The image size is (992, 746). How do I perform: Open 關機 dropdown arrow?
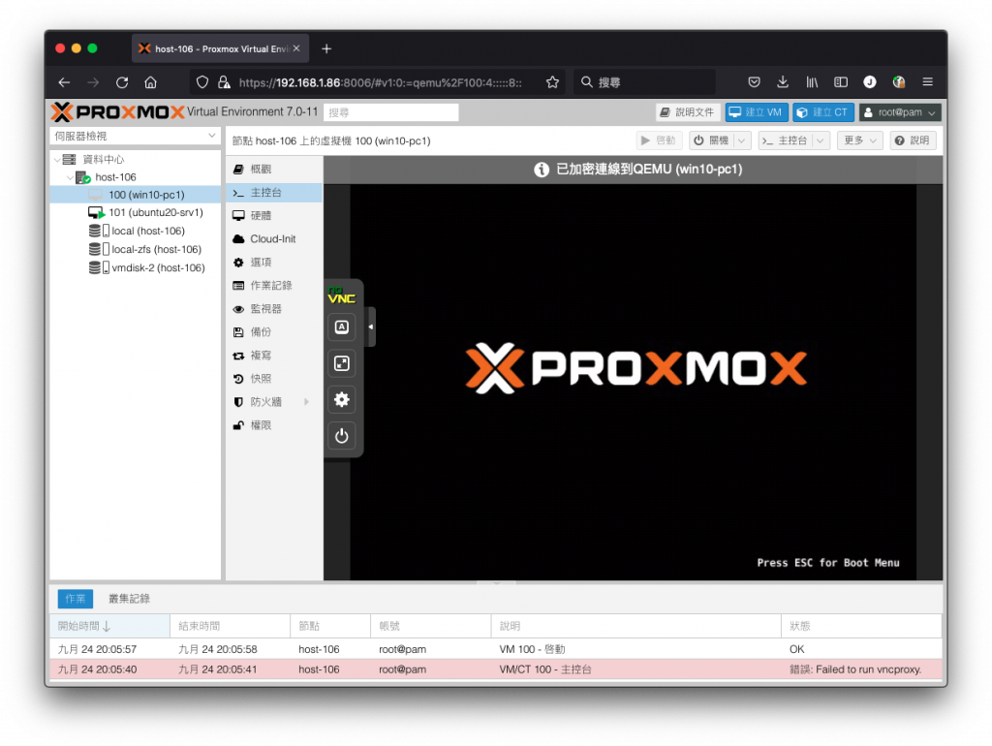742,140
